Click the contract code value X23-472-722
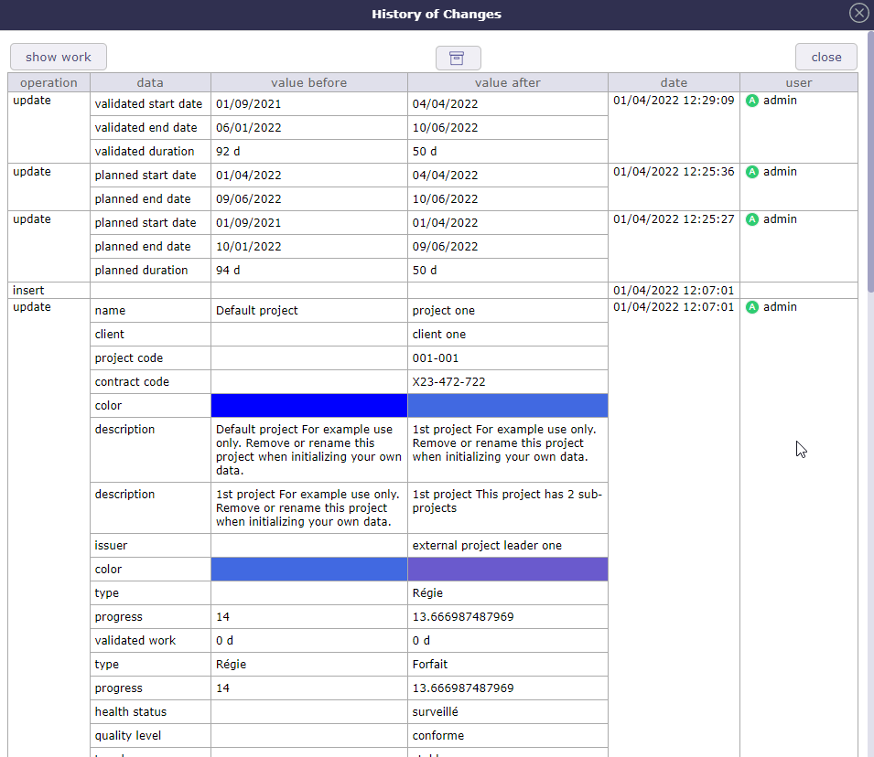 click(448, 382)
